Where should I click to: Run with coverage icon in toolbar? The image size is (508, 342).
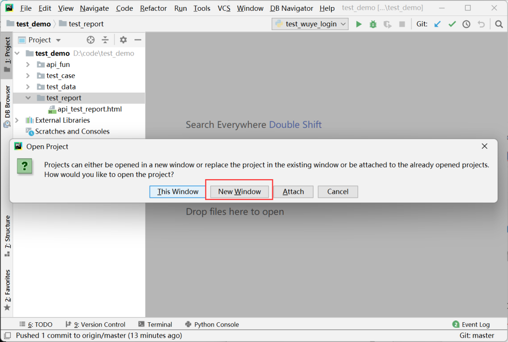pyautogui.click(x=388, y=24)
